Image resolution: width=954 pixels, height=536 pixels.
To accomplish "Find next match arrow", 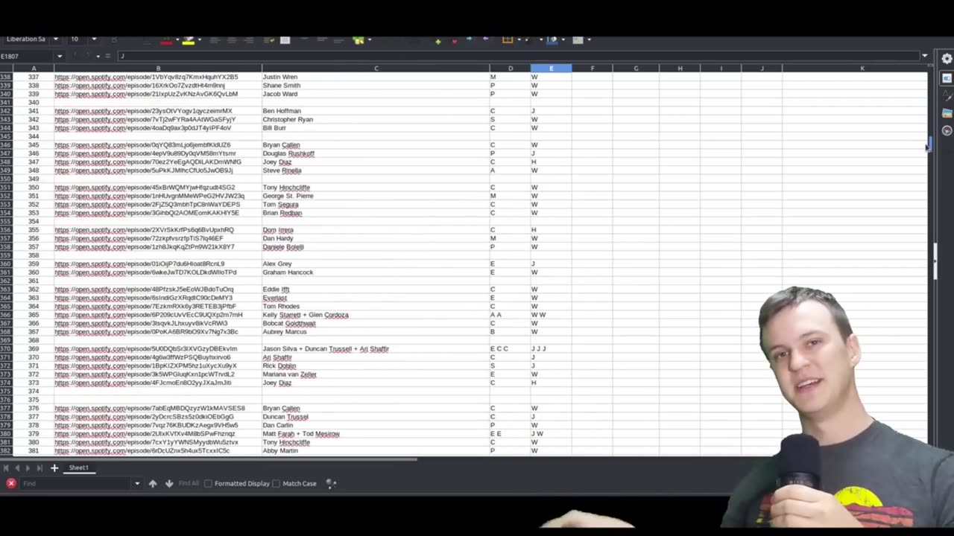I will tap(169, 483).
